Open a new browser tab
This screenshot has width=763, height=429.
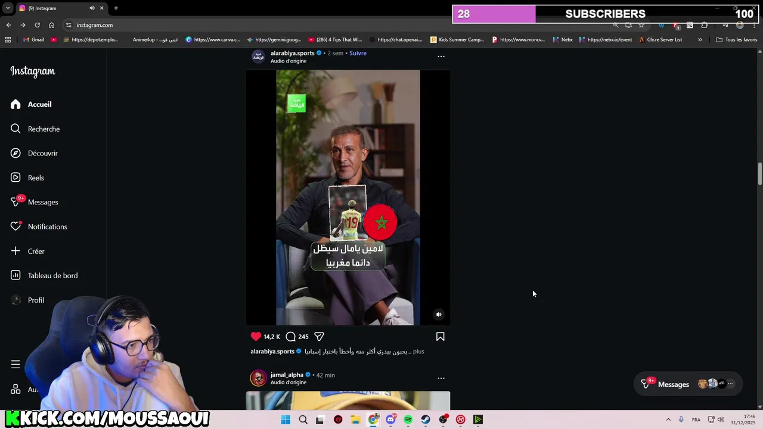[116, 8]
